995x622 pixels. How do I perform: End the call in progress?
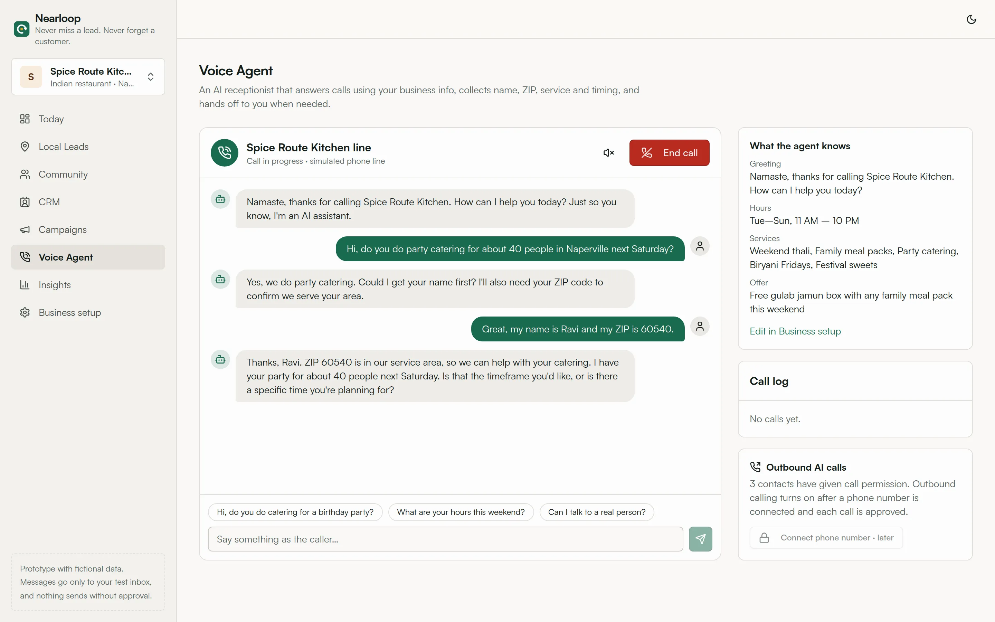[669, 153]
